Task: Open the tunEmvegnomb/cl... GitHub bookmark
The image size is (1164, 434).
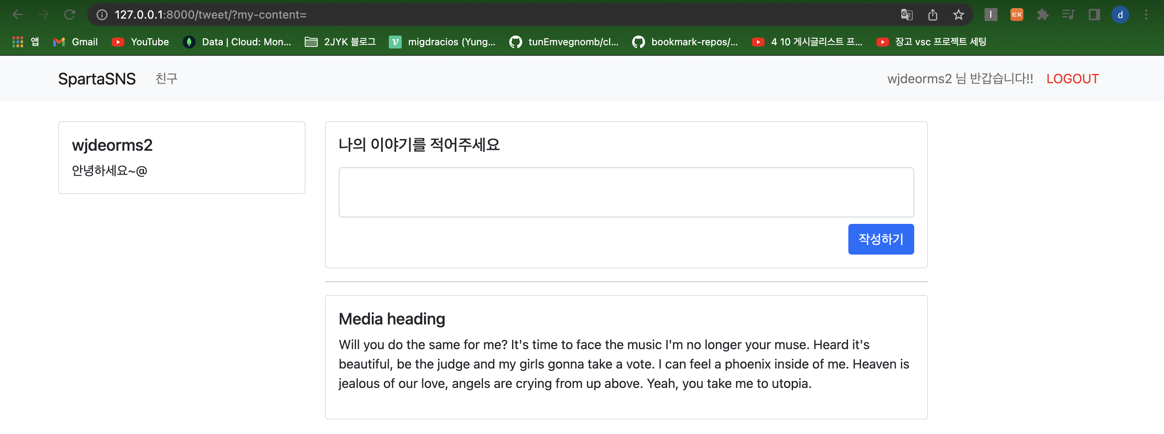Action: click(x=564, y=42)
